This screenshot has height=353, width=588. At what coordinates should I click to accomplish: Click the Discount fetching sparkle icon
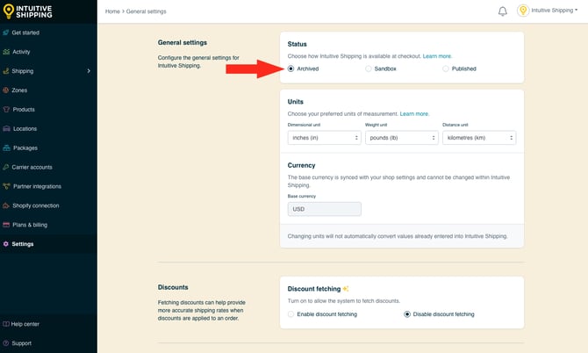pos(346,289)
